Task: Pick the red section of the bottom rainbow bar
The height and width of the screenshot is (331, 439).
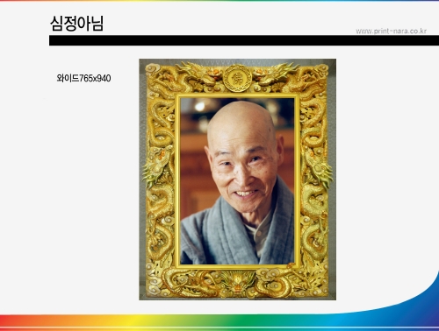Action: coord(18,322)
